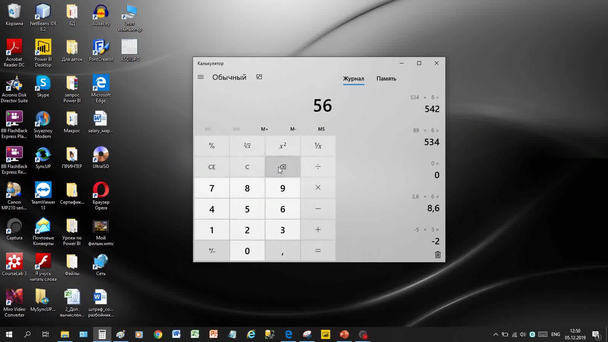Image resolution: width=608 pixels, height=342 pixels.
Task: Click the decimal comma key
Action: [283, 251]
